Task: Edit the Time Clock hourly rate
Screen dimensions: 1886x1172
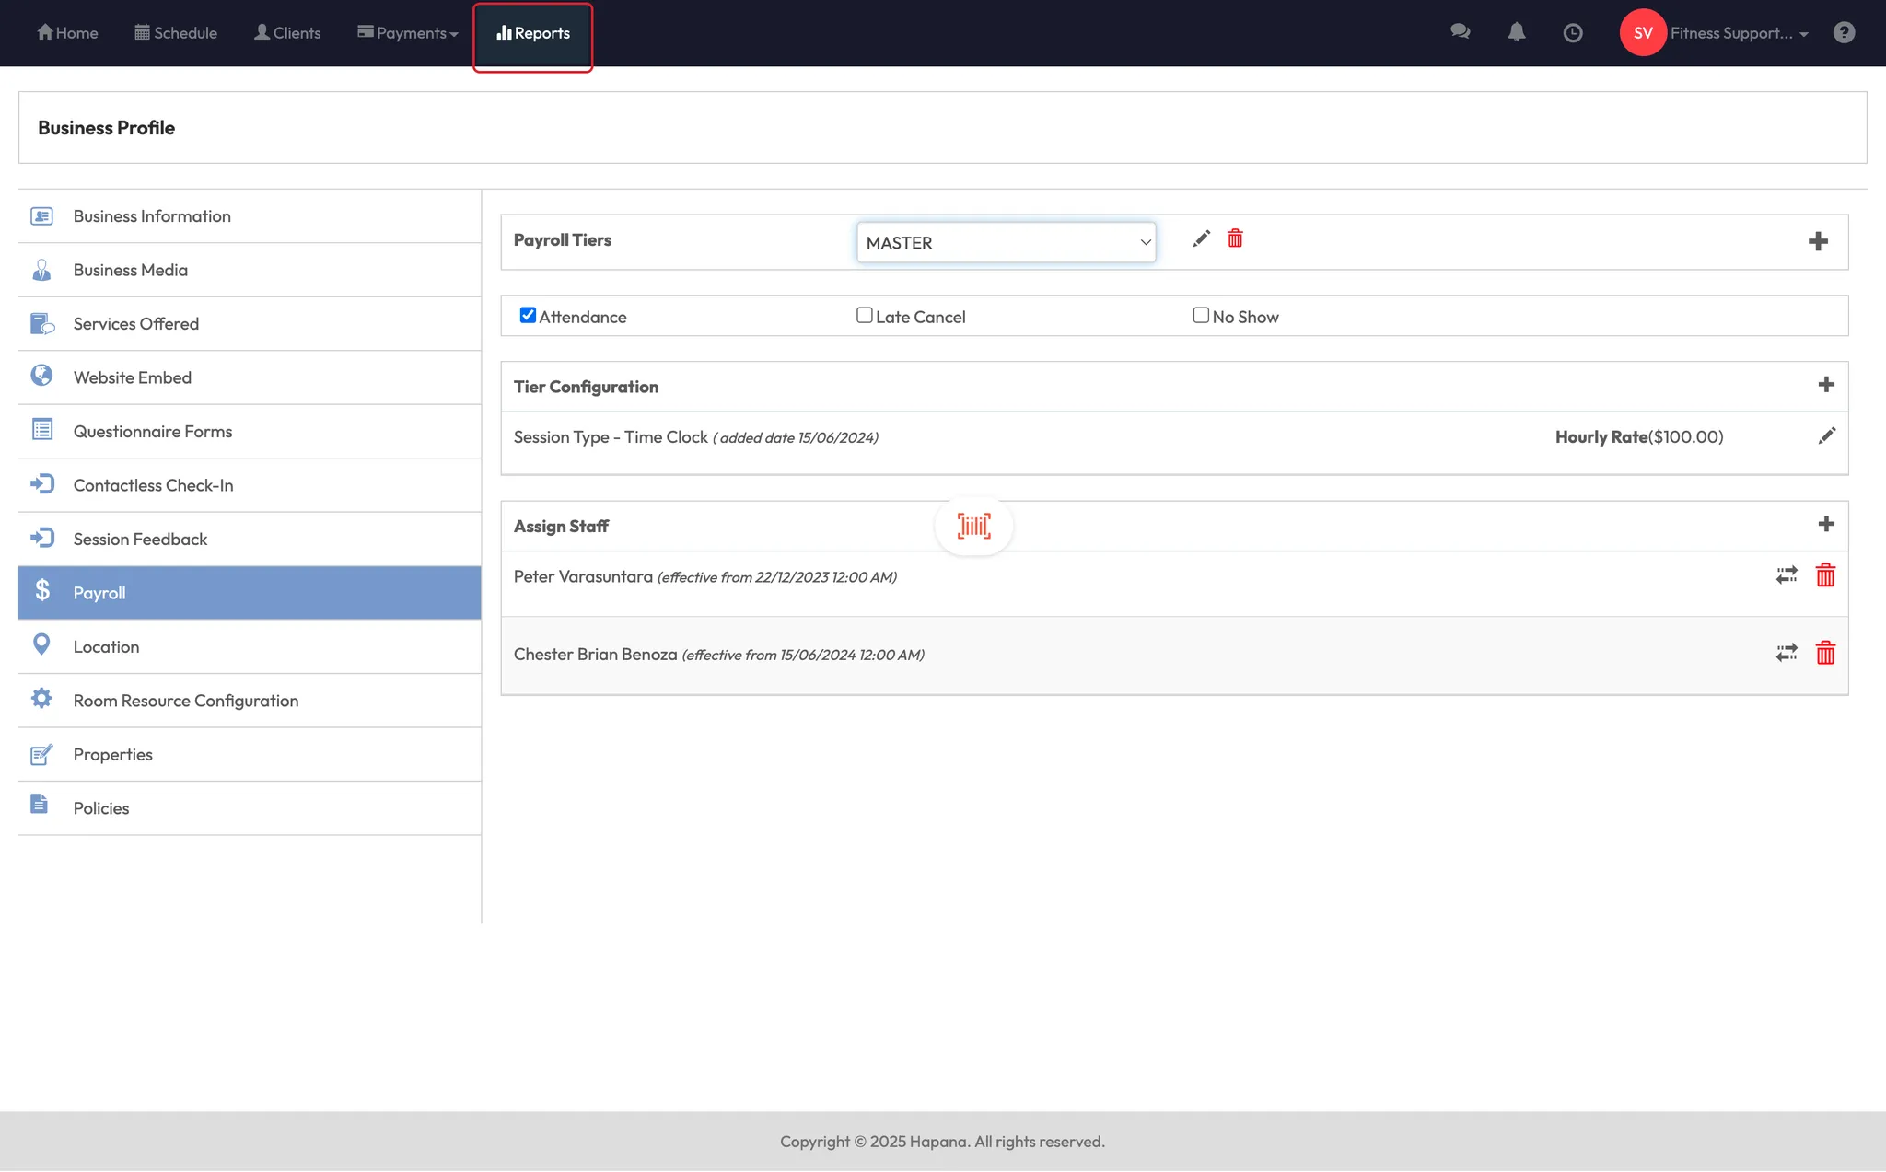Action: pyautogui.click(x=1826, y=436)
